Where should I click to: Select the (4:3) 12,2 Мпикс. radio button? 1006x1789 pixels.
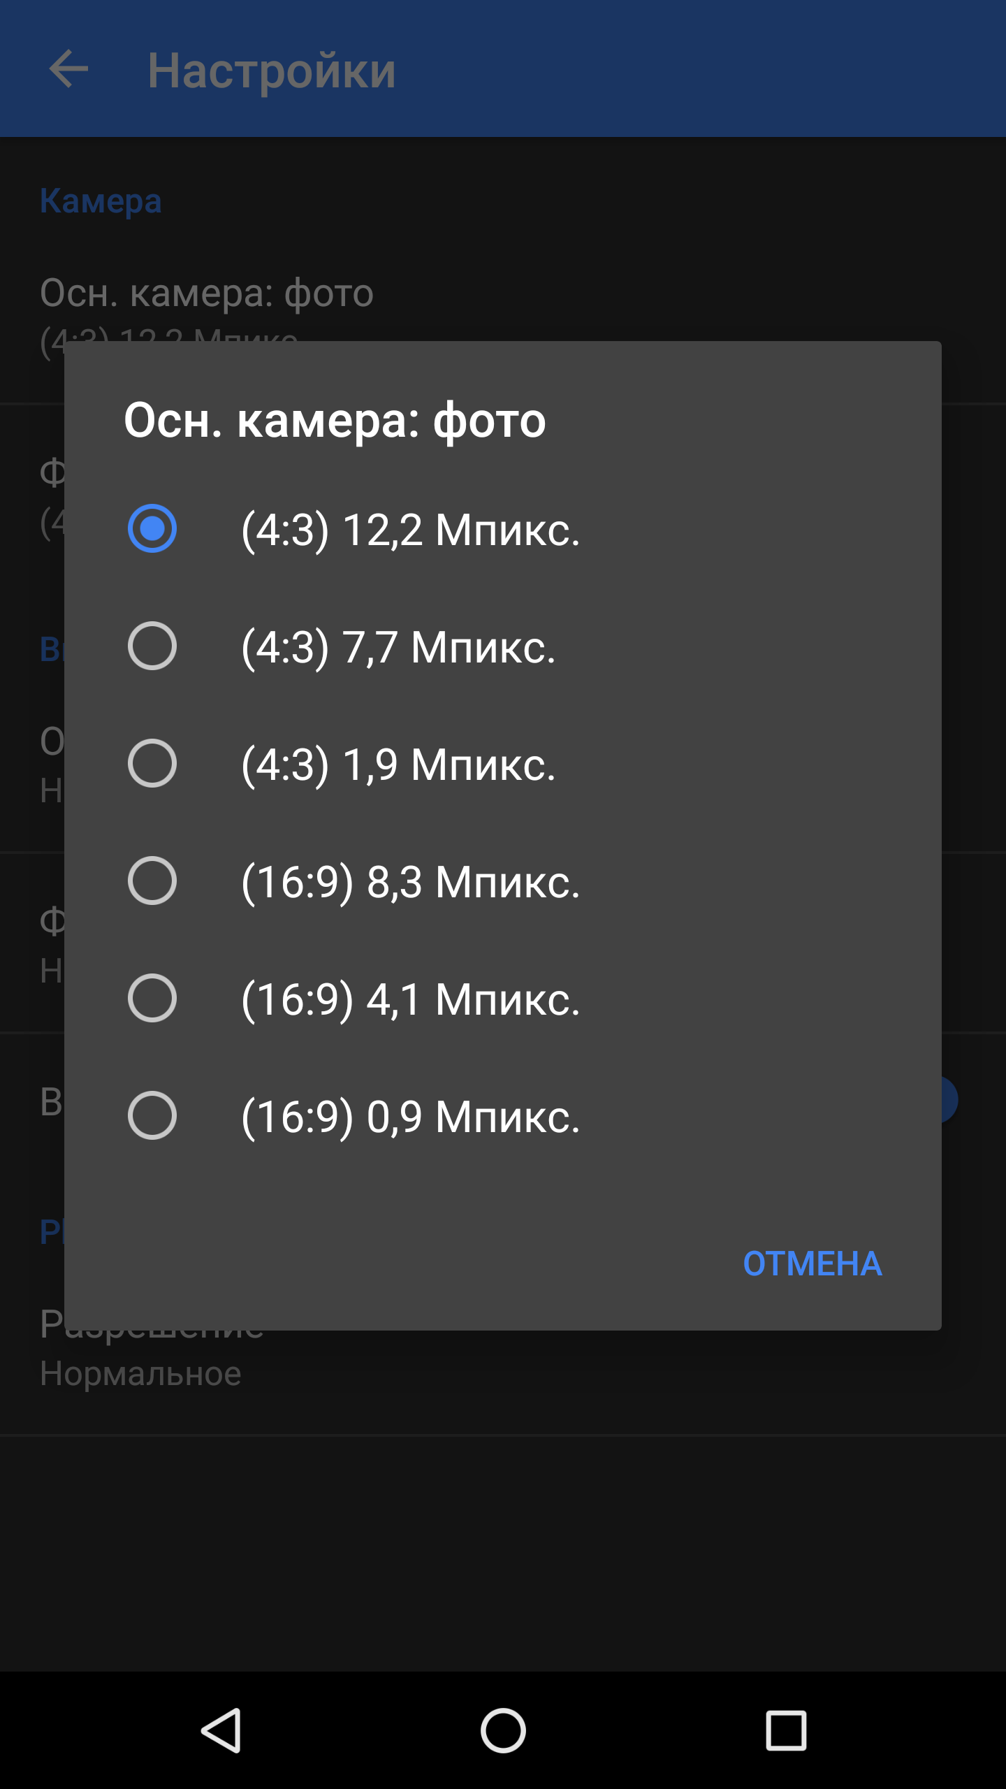(x=152, y=528)
